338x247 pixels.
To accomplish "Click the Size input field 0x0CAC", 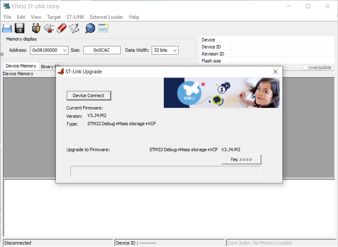I will pyautogui.click(x=102, y=50).
